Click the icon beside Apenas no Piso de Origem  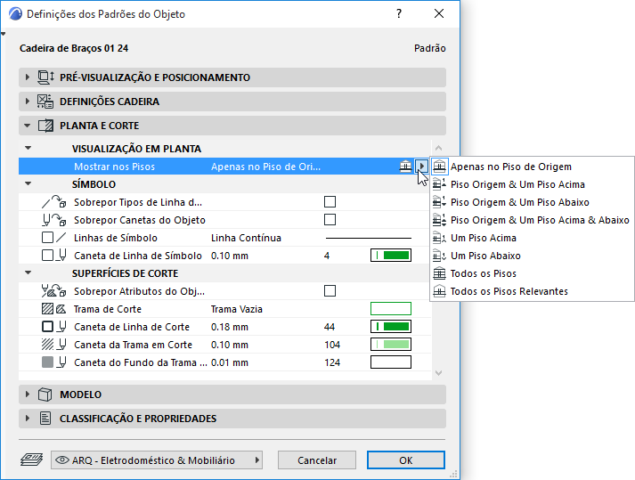(x=439, y=167)
